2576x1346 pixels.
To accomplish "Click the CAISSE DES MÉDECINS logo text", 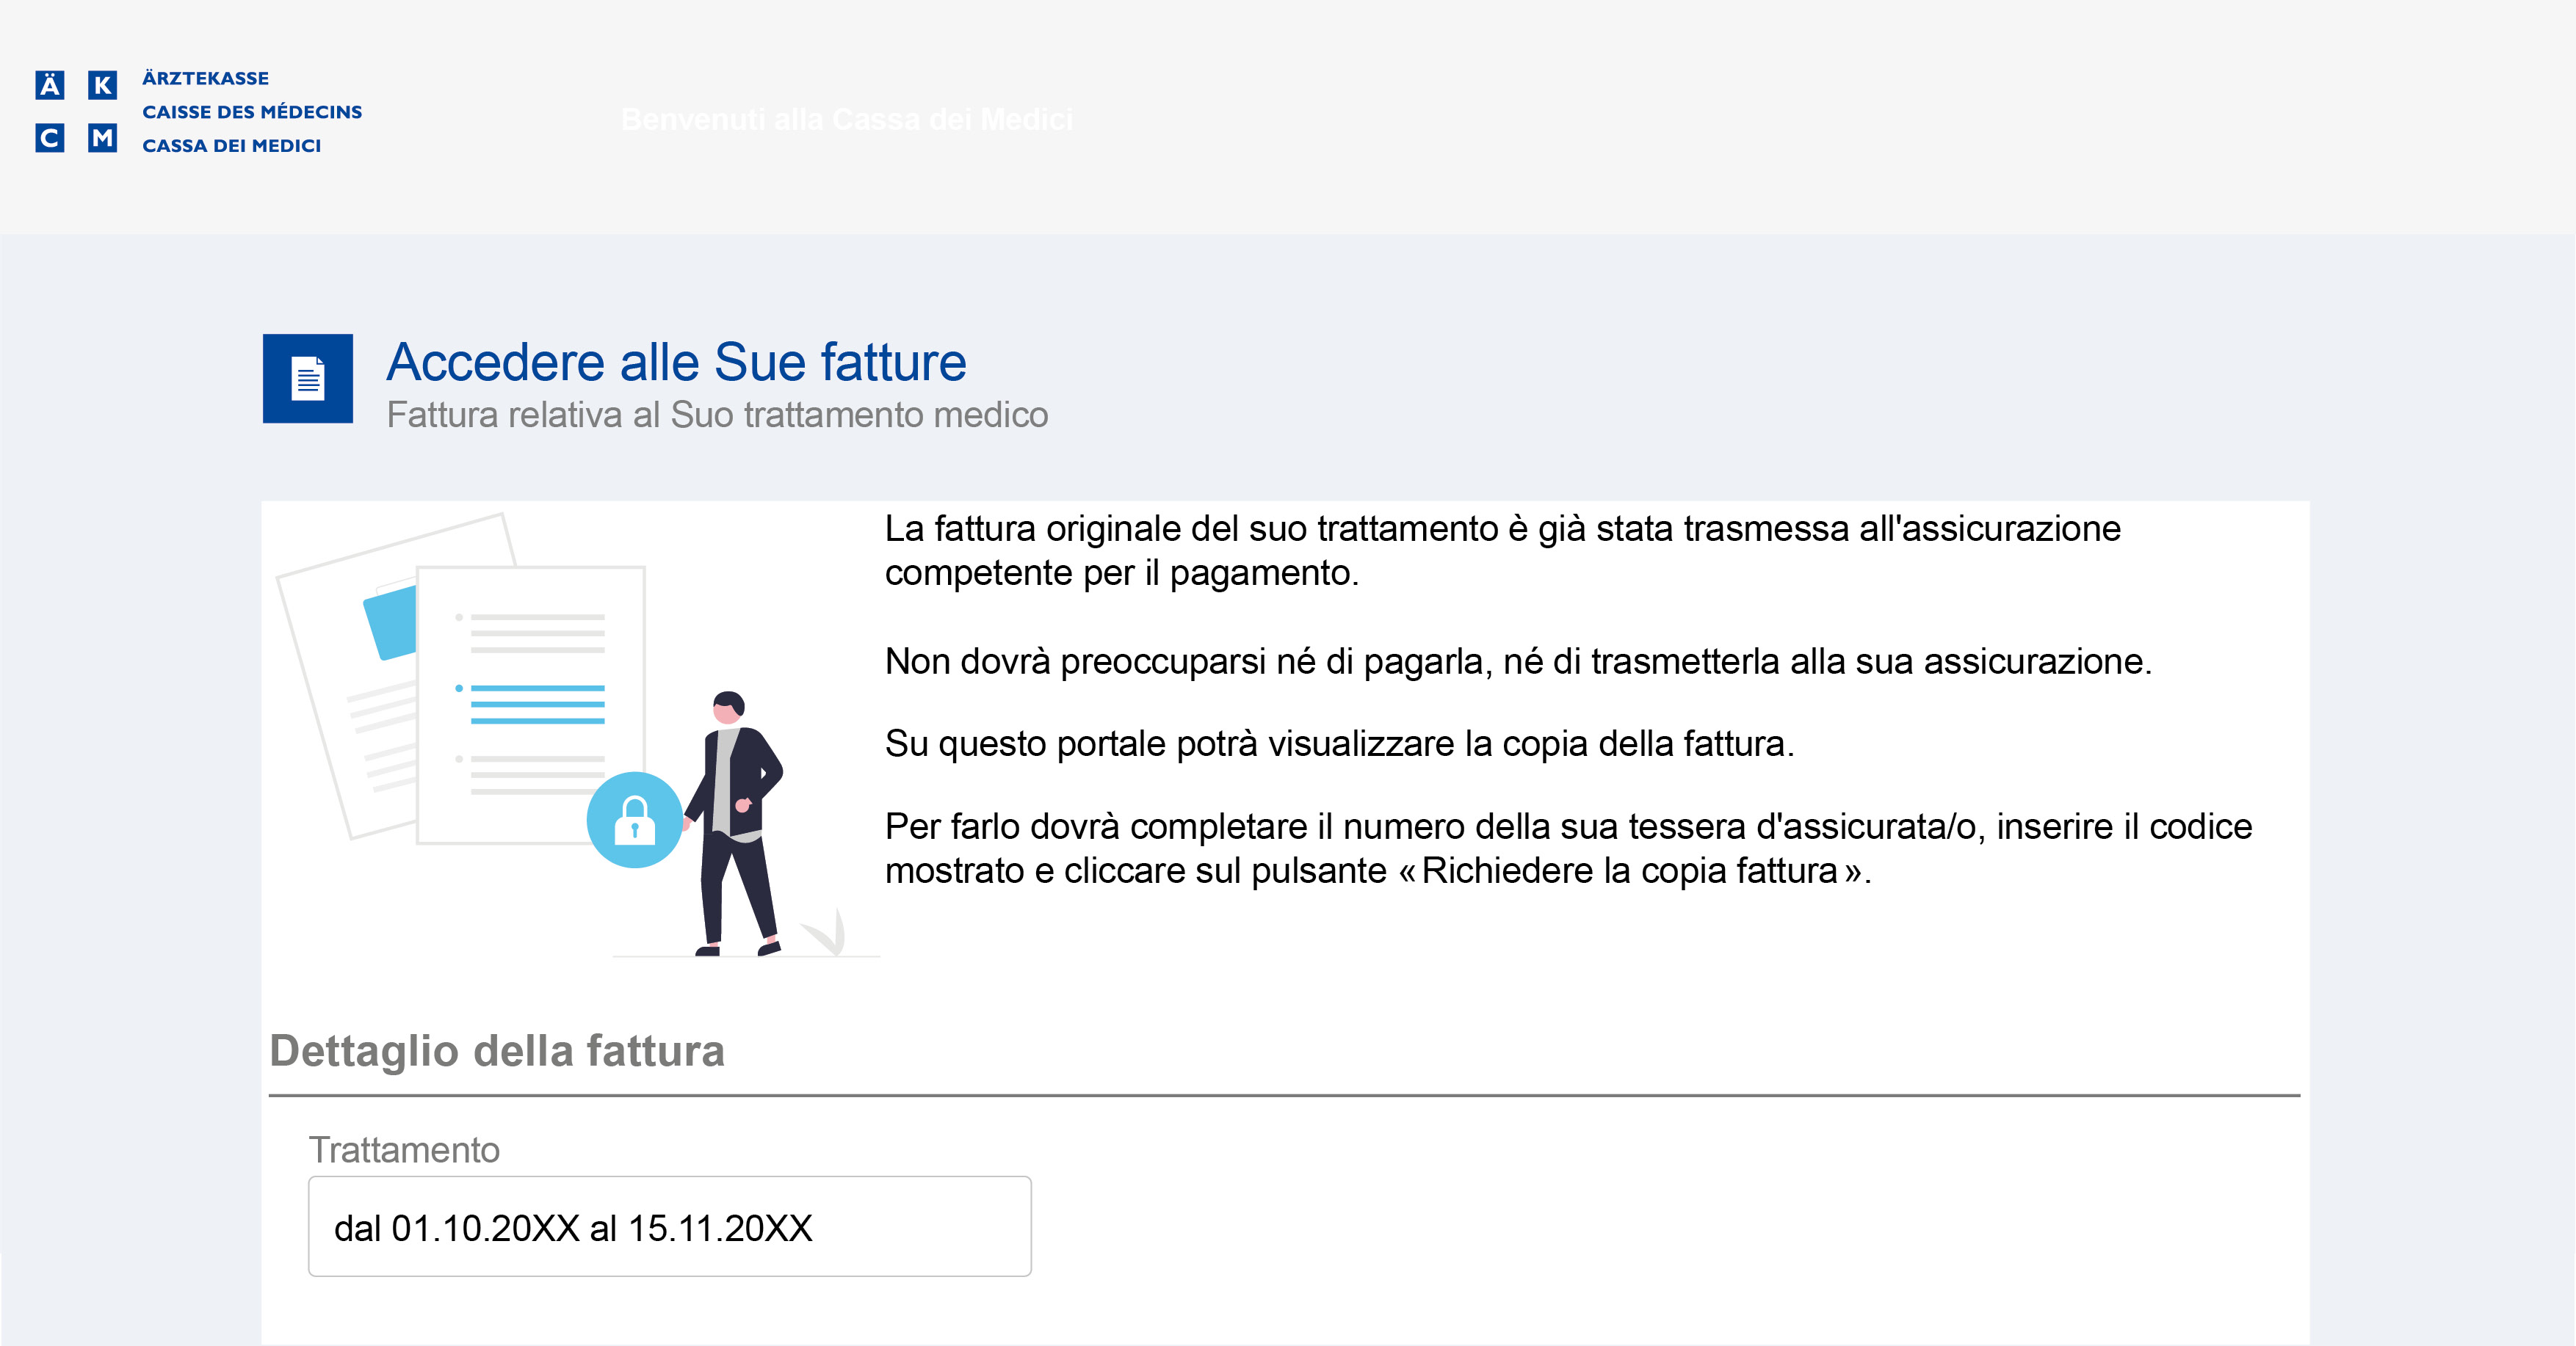I will [x=252, y=112].
